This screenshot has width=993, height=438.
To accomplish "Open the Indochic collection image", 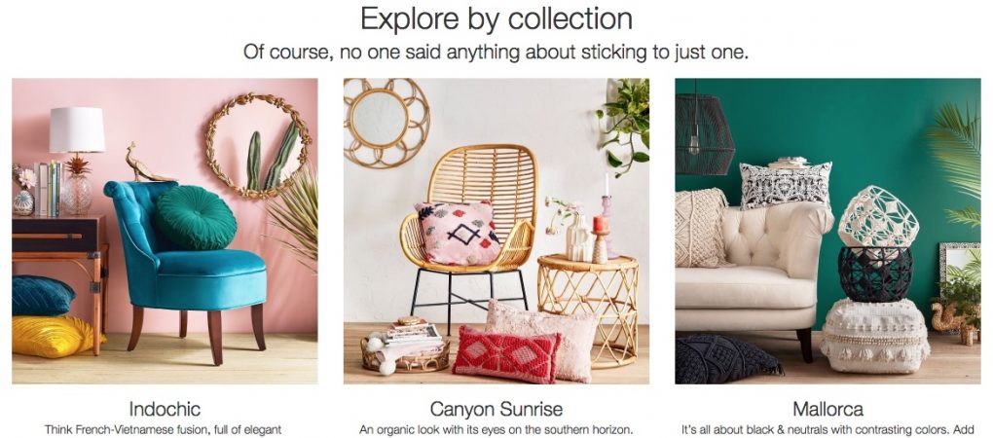I will click(x=165, y=231).
